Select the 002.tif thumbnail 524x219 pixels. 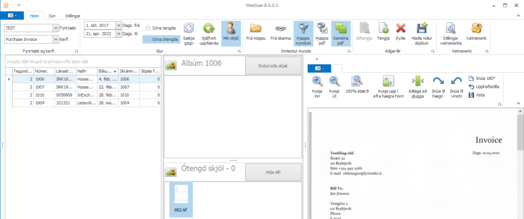coord(181,200)
